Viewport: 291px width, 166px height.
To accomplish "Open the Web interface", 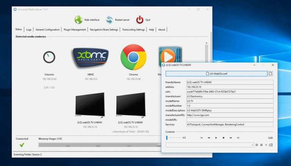I will [x=78, y=20].
